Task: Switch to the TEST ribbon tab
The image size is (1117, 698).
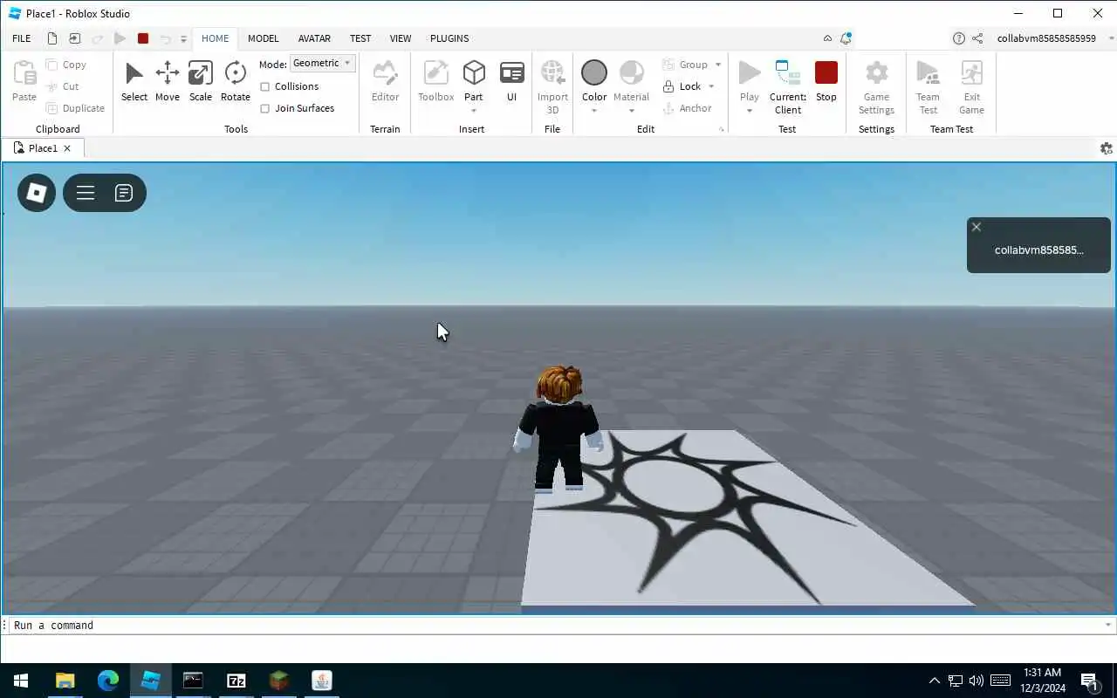Action: 360,38
